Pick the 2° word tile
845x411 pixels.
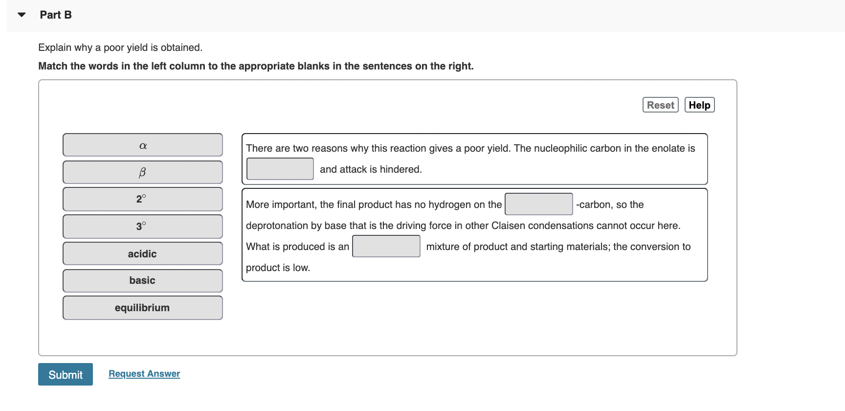[x=143, y=199]
